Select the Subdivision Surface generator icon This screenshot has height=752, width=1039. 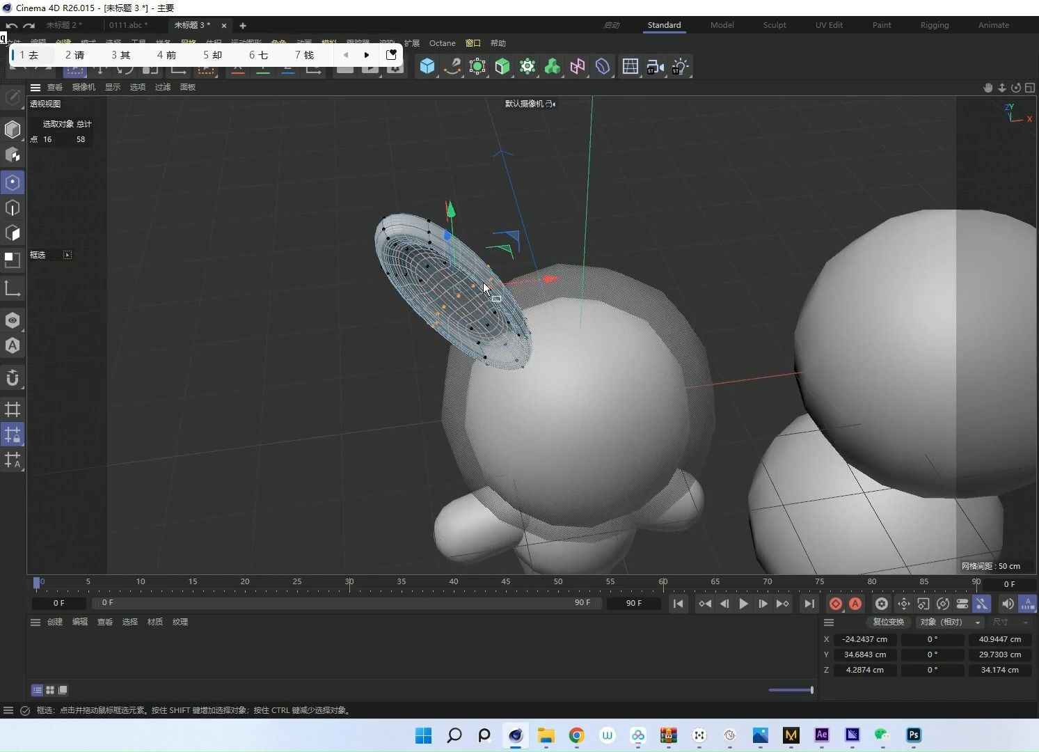[502, 67]
